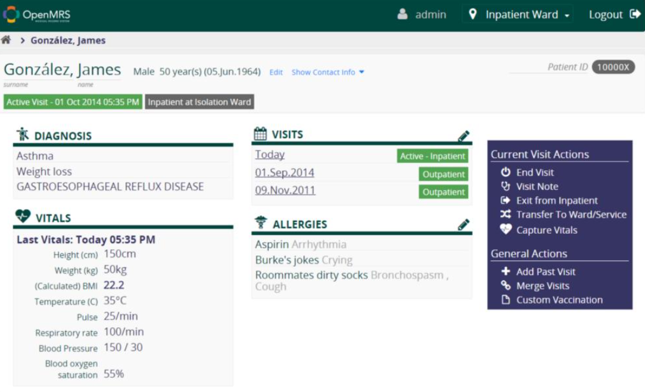Click the Add Past Visit plus icon
645x392 pixels.
click(x=506, y=271)
